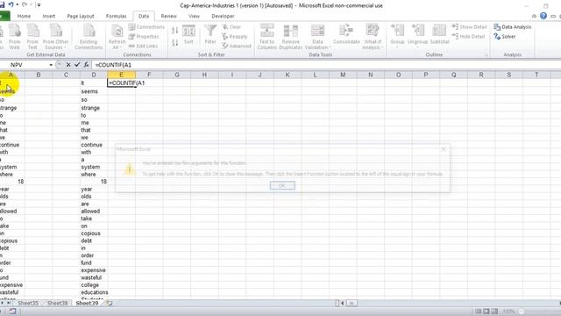Expand the Ungroup dropdown

pyautogui.click(x=417, y=47)
